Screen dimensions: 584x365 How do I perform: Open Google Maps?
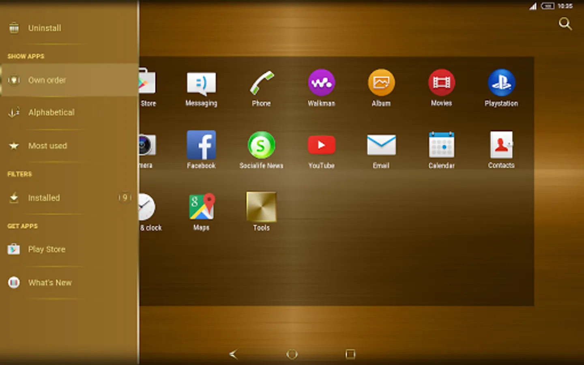(202, 207)
